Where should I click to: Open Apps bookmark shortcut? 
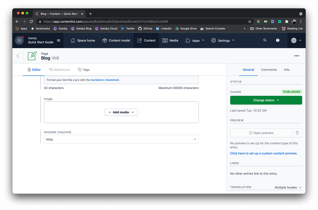21,29
